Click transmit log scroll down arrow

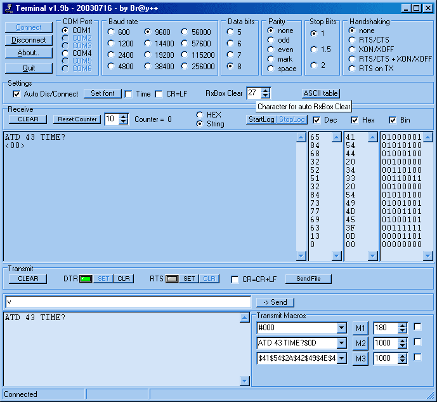pyautogui.click(x=244, y=380)
